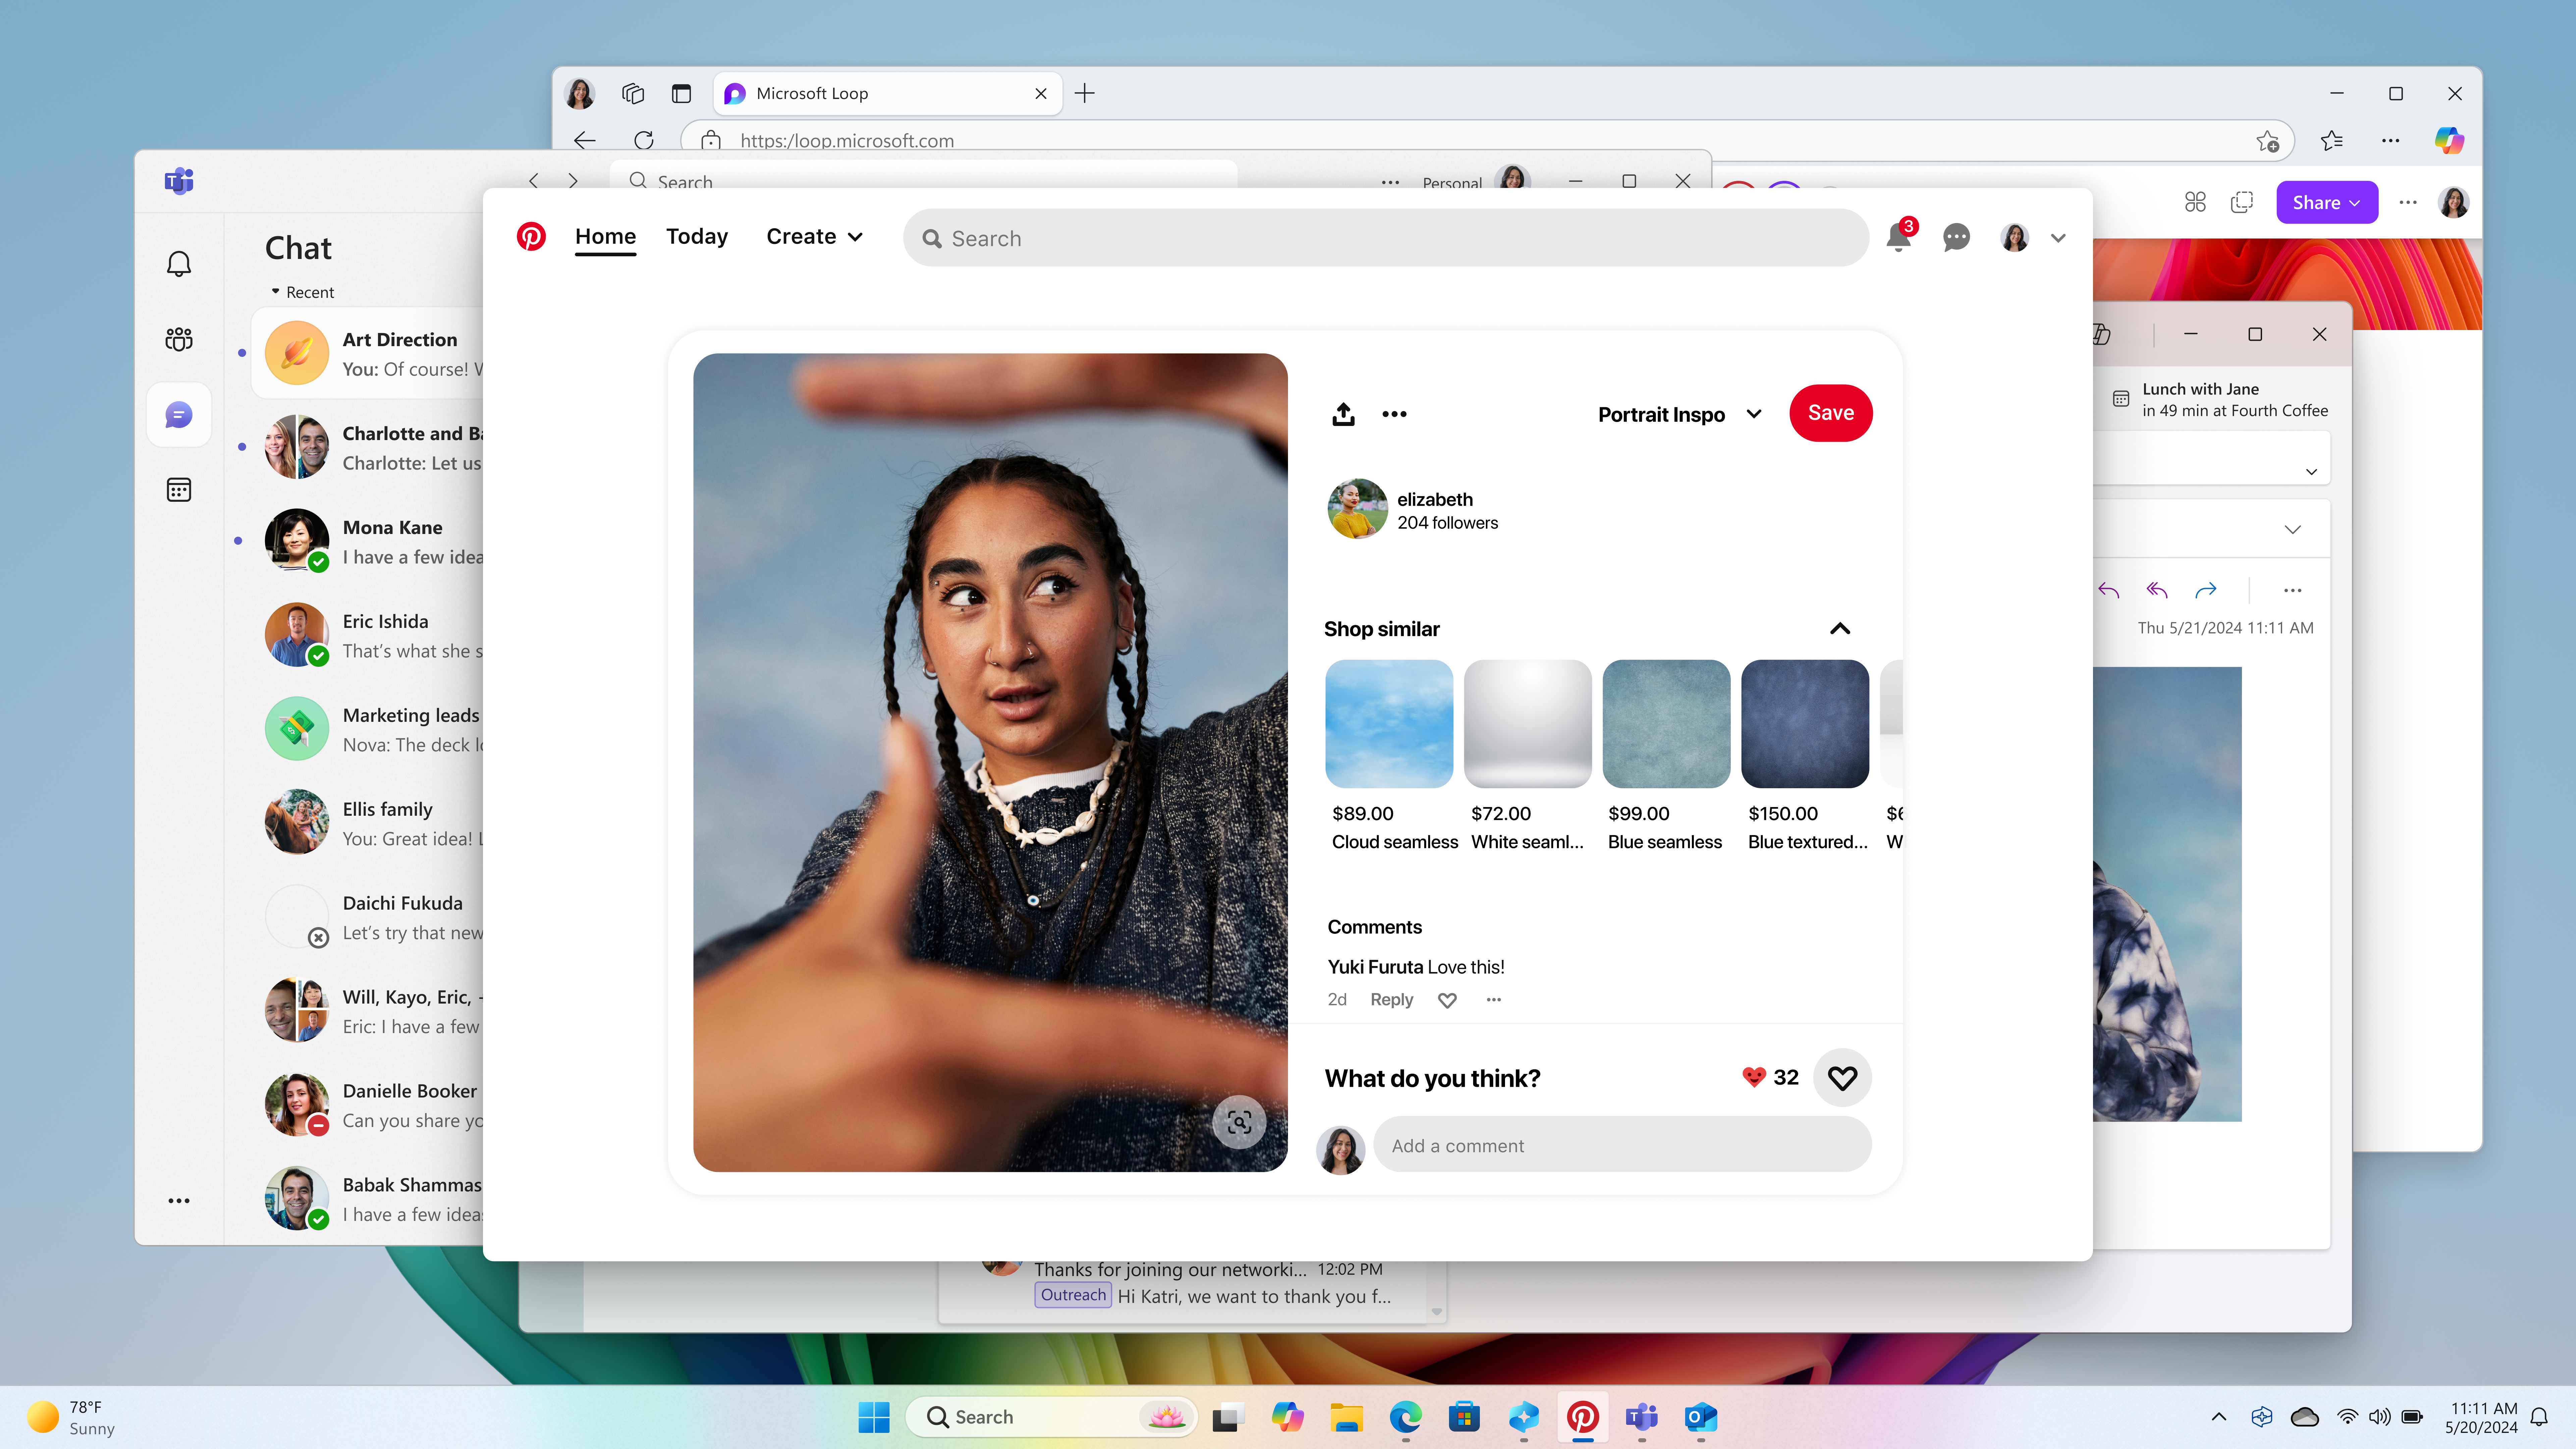
Task: Open Teams sidebar more apps ellipsis
Action: [179, 1201]
